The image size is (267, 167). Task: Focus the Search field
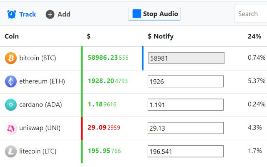coord(250,14)
